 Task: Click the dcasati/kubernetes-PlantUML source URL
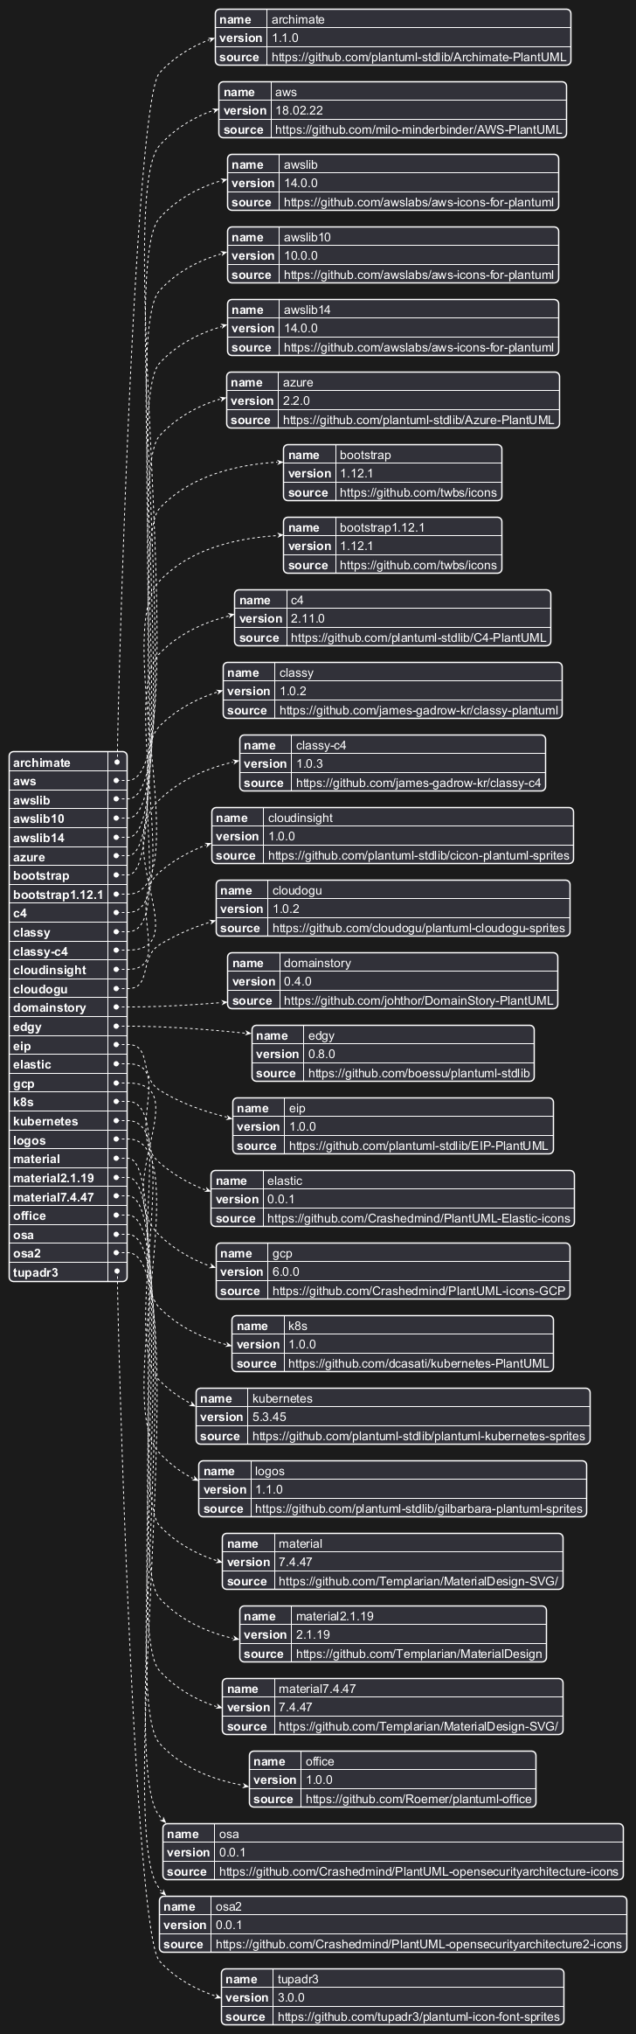[418, 1363]
